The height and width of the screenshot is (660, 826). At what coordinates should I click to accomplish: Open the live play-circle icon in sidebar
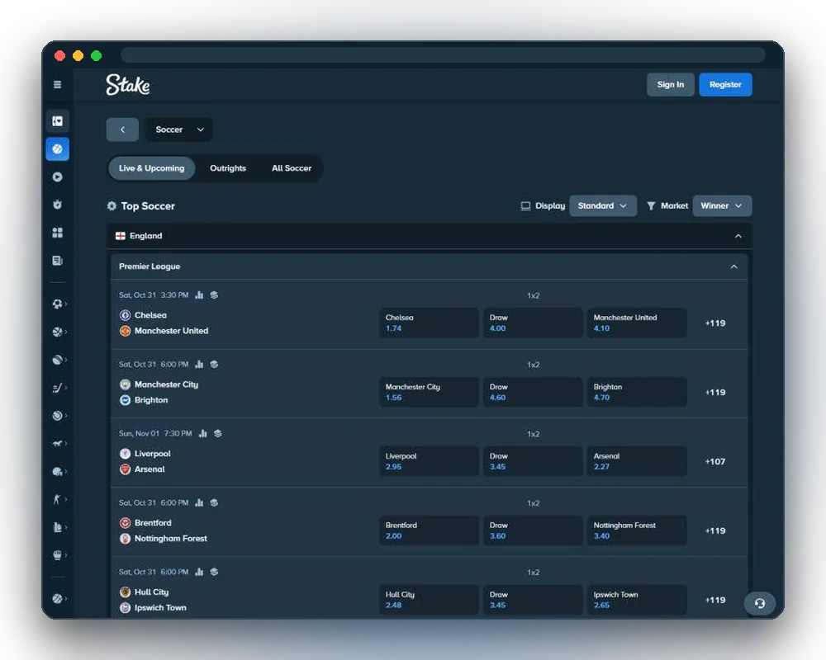click(58, 177)
